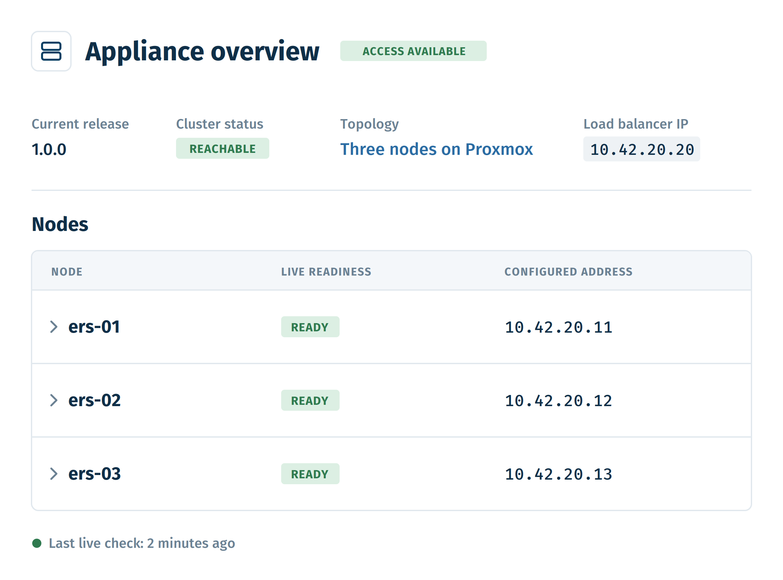Select the load balancer IP 10.42.20.20
Image resolution: width=783 pixels, height=580 pixels.
[641, 149]
